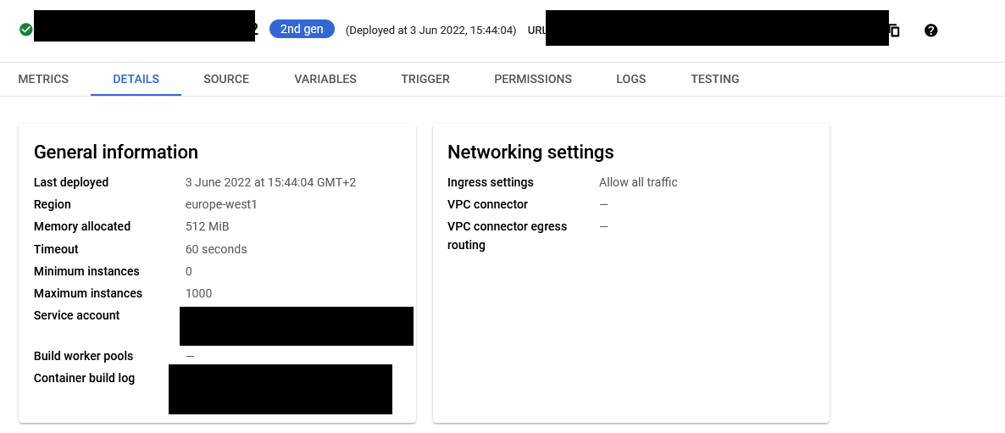Click the Allow all traffic ingress value
The image size is (1005, 433).
pos(638,182)
